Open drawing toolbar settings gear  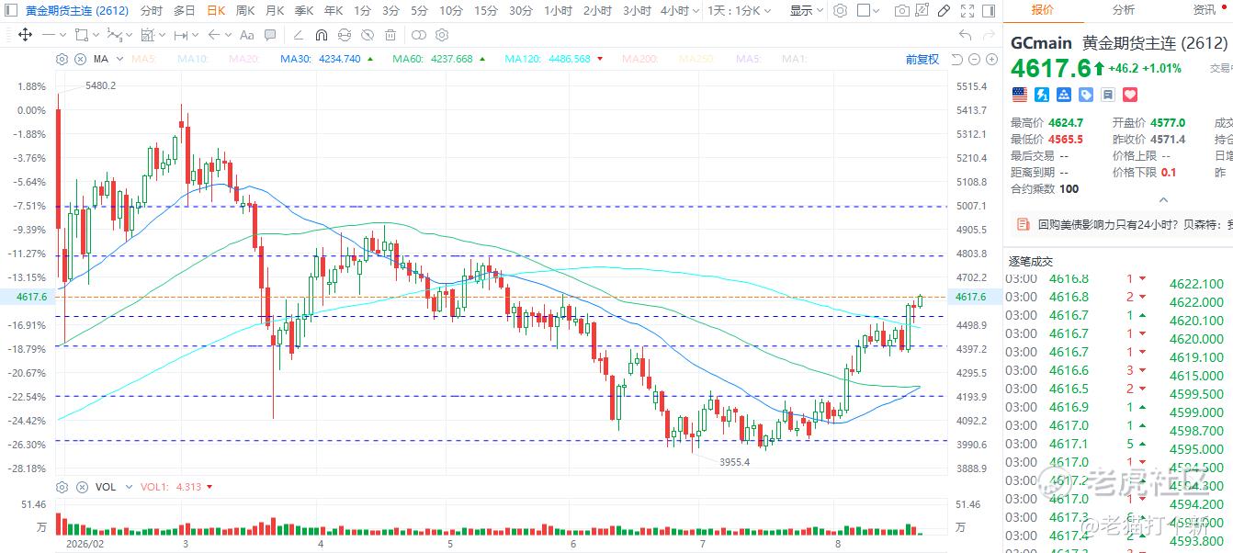click(442, 35)
